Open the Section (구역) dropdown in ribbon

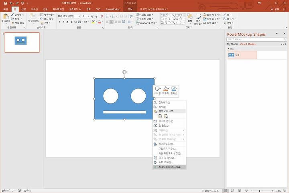[45, 23]
